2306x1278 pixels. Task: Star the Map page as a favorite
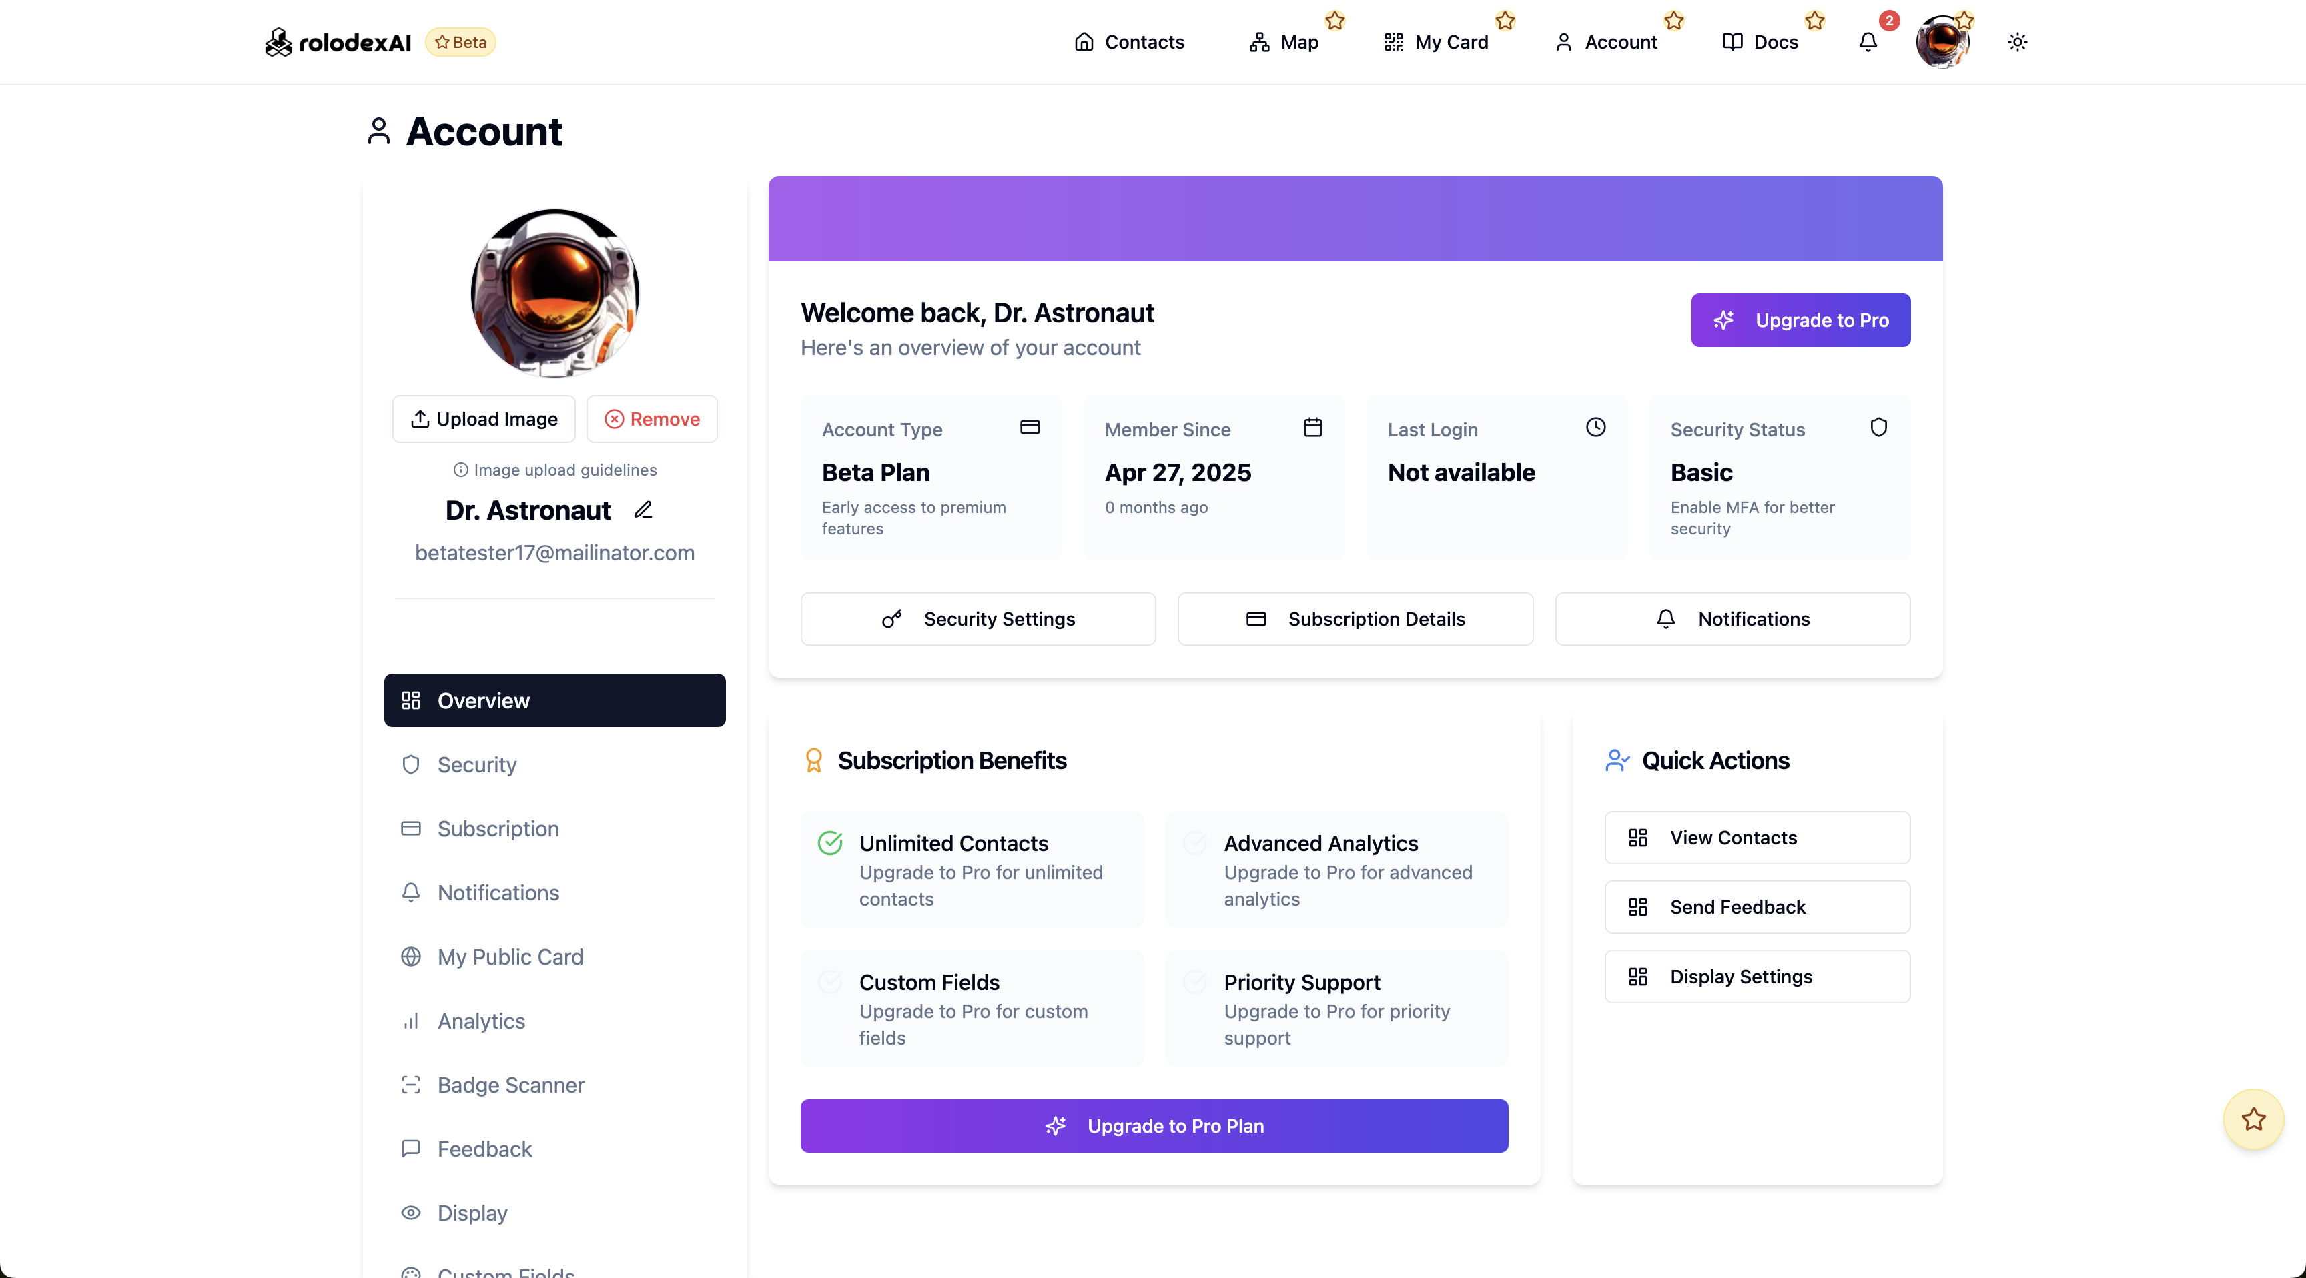click(1334, 20)
